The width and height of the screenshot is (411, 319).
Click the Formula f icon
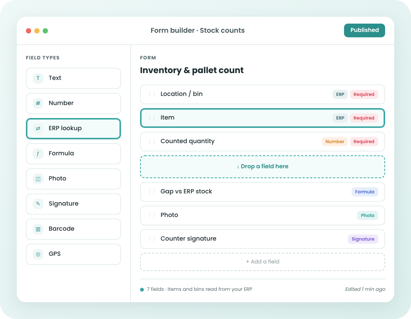38,154
